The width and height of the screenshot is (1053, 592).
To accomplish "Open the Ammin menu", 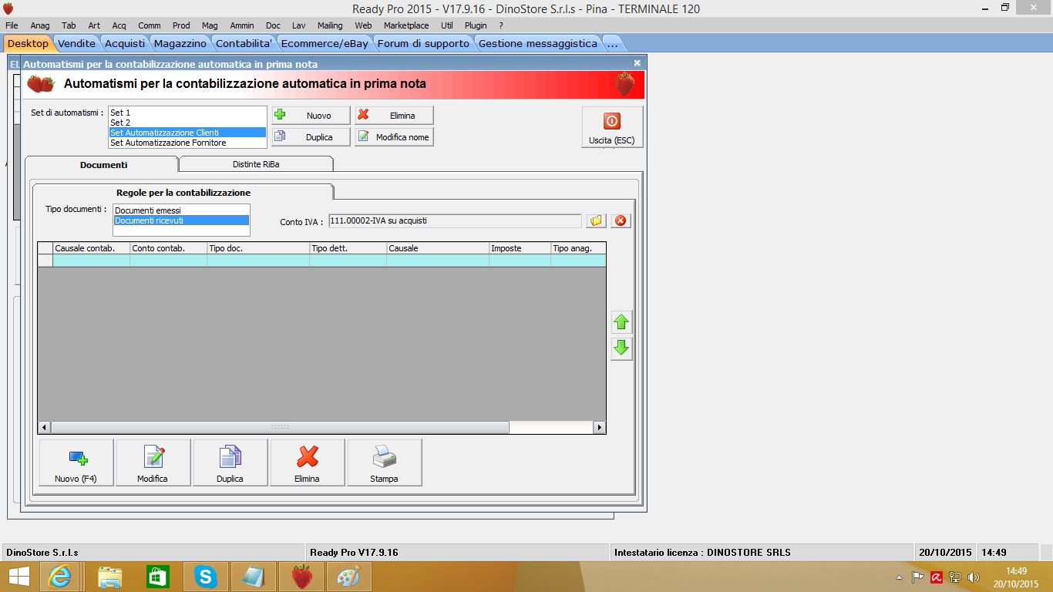I will pyautogui.click(x=242, y=25).
